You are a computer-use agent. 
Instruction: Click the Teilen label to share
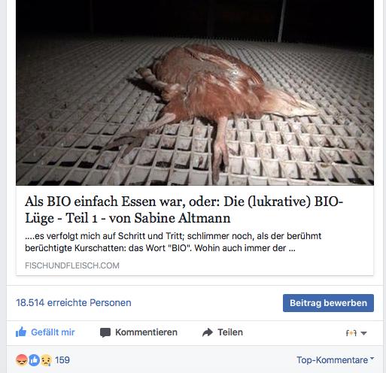[x=230, y=332]
